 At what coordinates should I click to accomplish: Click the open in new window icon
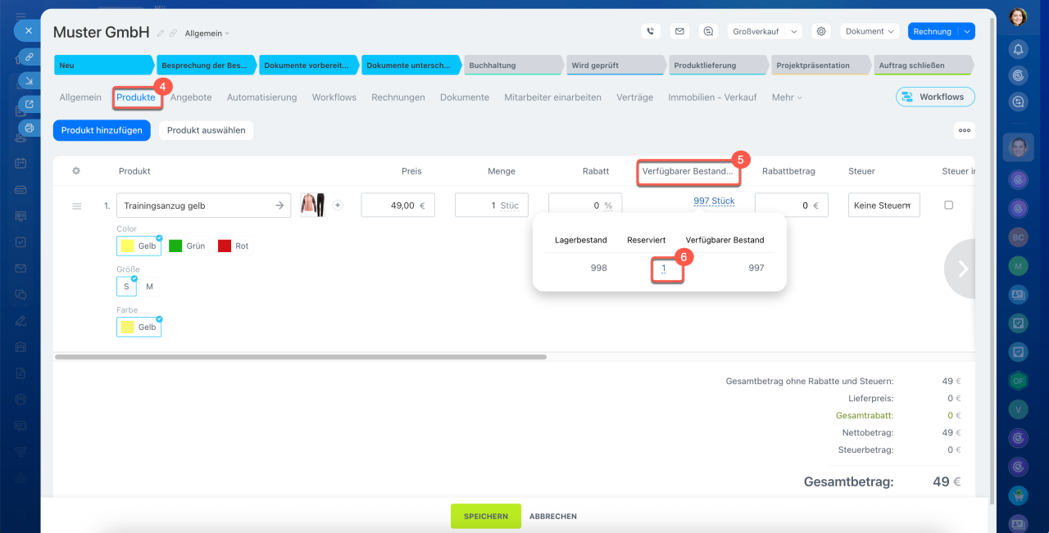(x=29, y=104)
